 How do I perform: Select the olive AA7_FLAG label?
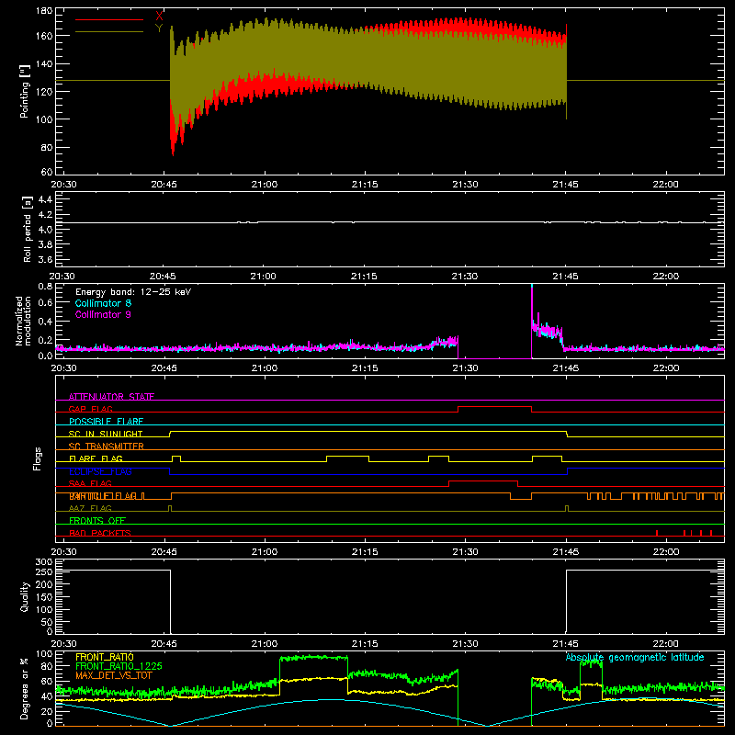pos(90,508)
